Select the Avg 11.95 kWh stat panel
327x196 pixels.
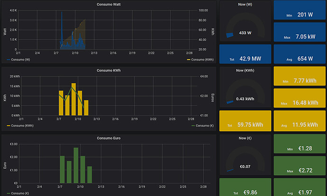point(300,121)
